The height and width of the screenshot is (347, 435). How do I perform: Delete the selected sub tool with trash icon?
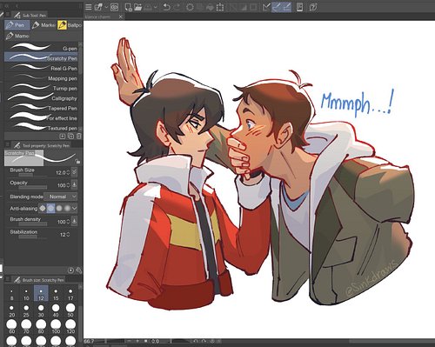79,136
